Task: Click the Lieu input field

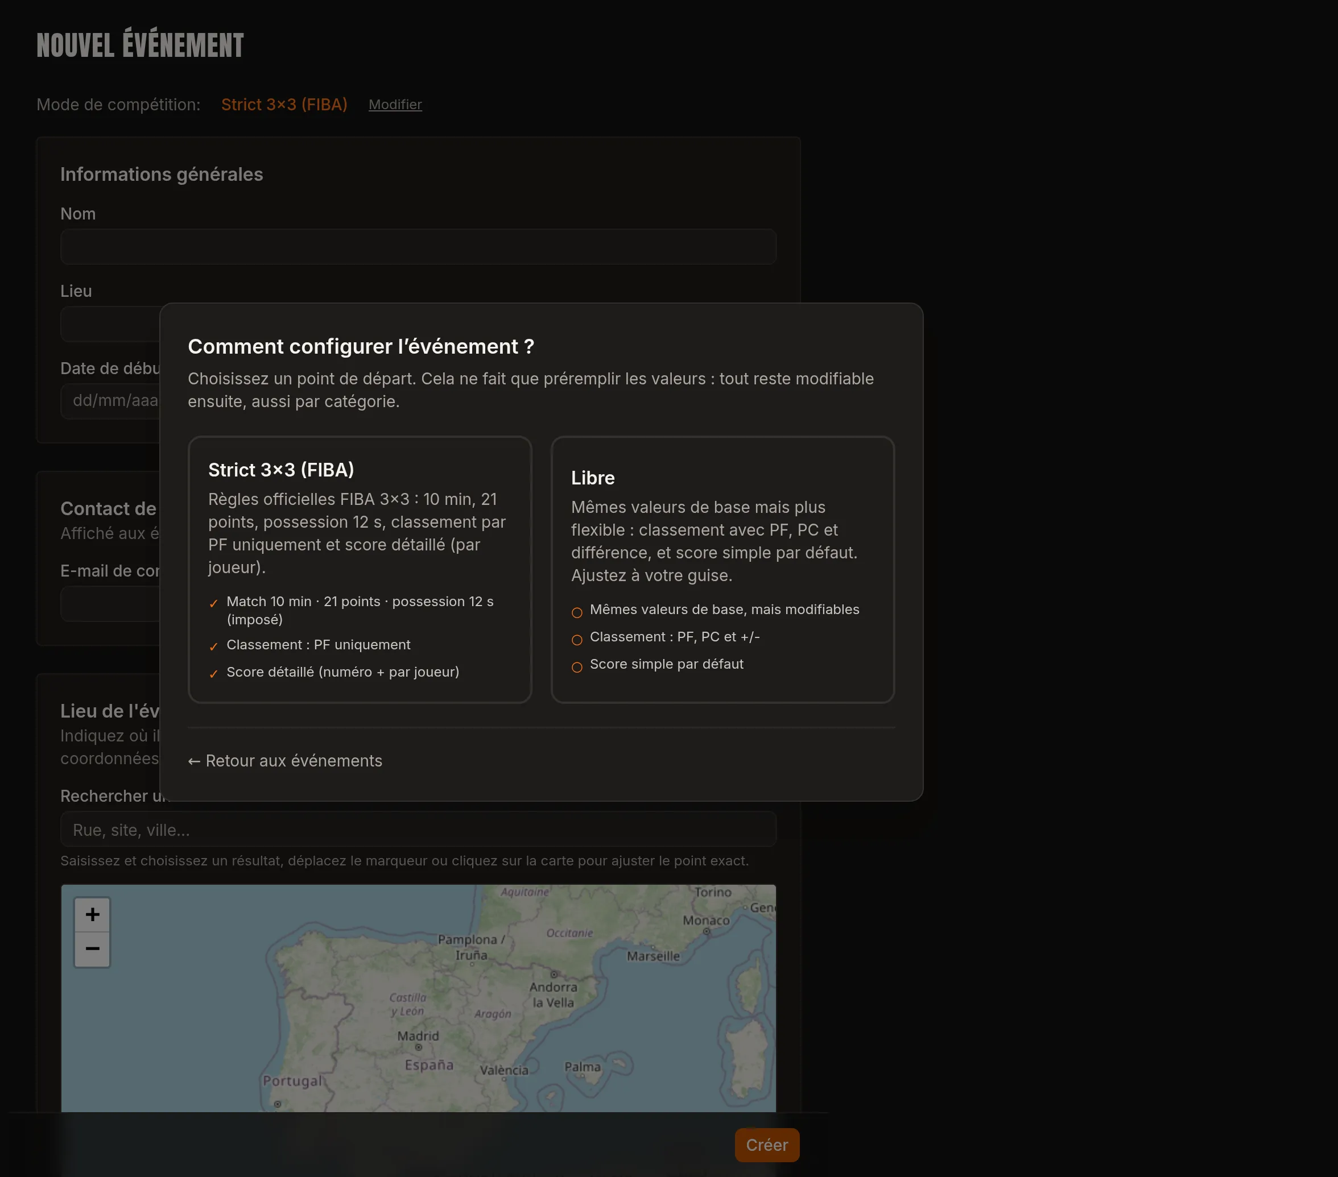Action: coord(110,324)
